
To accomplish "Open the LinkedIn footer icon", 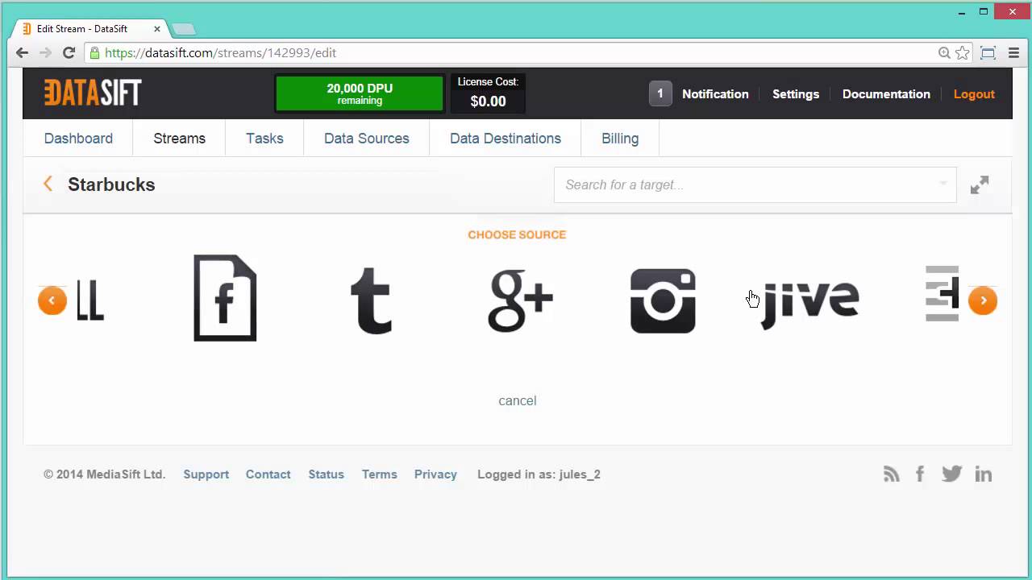I will pyautogui.click(x=984, y=474).
